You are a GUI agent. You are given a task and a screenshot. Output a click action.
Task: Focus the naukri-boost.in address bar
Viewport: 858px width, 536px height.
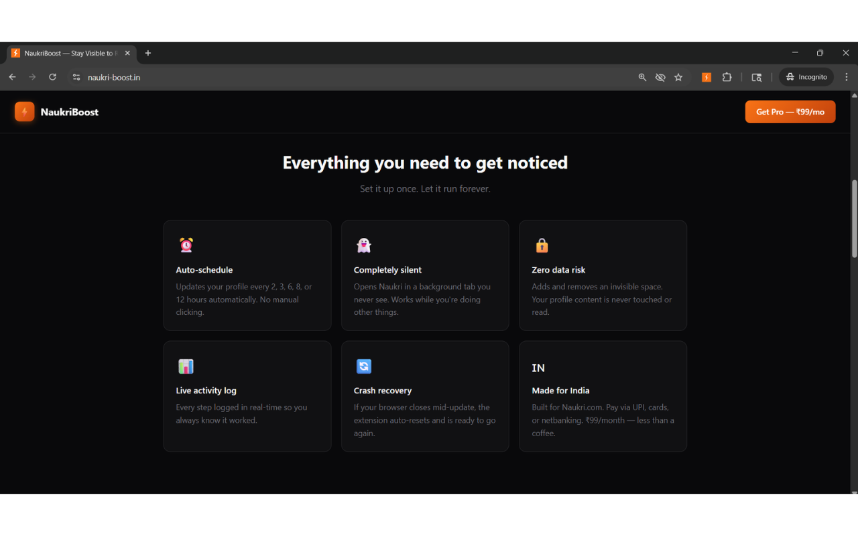[355, 77]
